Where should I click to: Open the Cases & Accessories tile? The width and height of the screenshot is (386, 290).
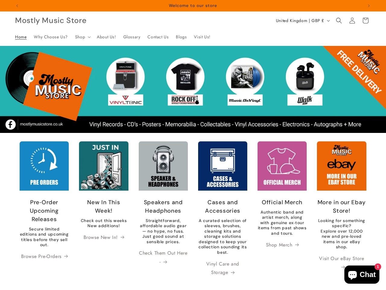point(223,166)
